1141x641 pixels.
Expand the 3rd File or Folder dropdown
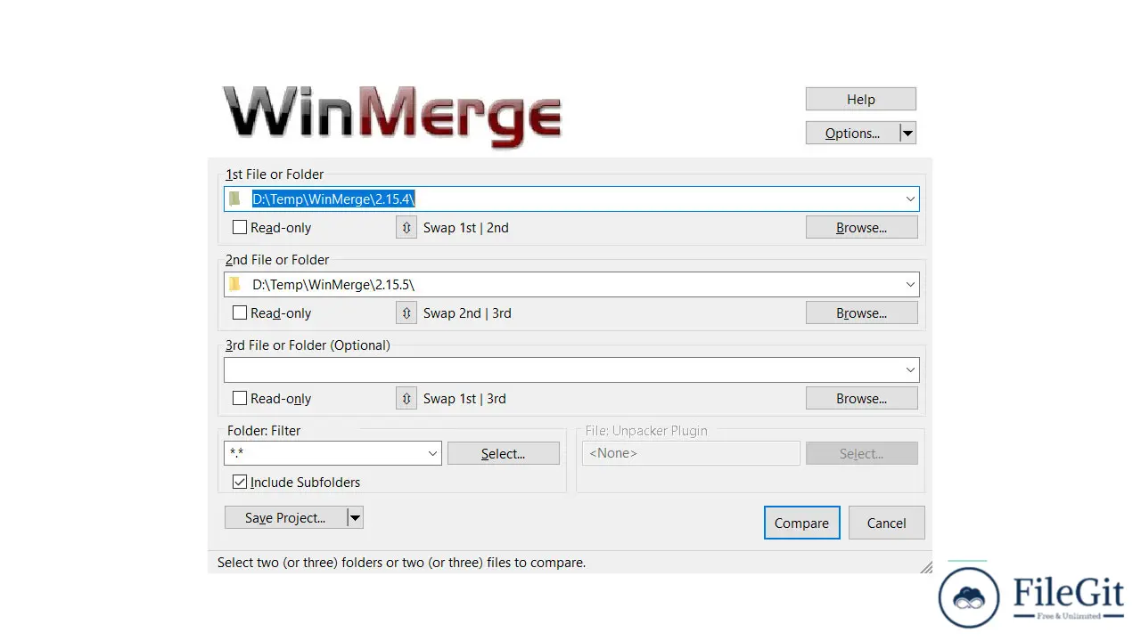pyautogui.click(x=910, y=370)
